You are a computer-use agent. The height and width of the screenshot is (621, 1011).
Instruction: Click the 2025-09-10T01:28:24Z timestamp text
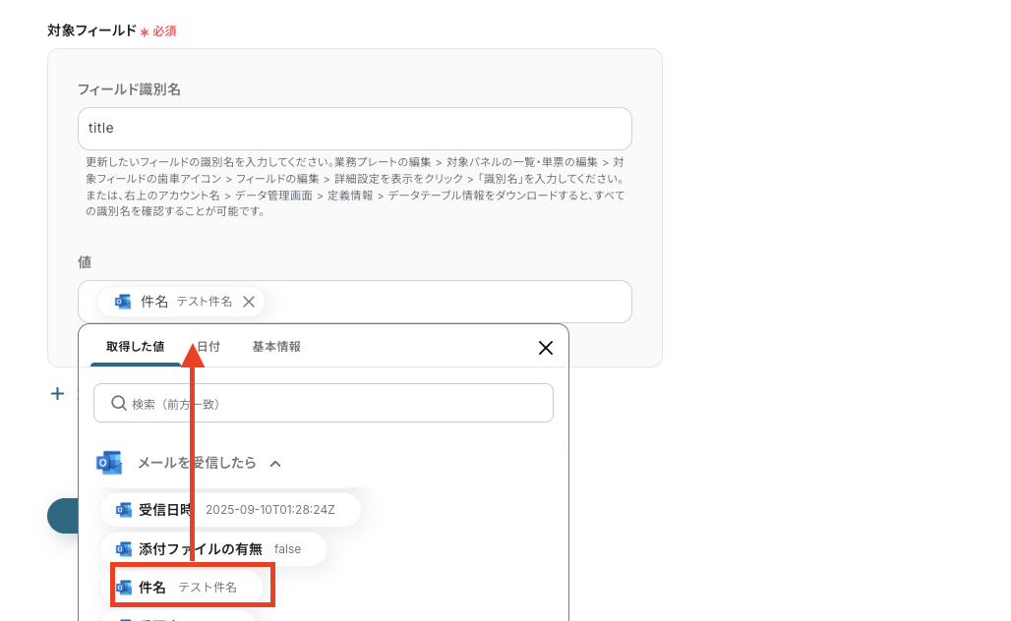(x=270, y=510)
